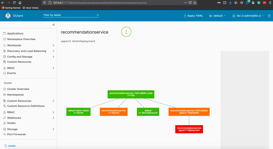The height and width of the screenshot is (149, 273).
Task: Open the Filter by labels dropdown
Action: [71, 15]
